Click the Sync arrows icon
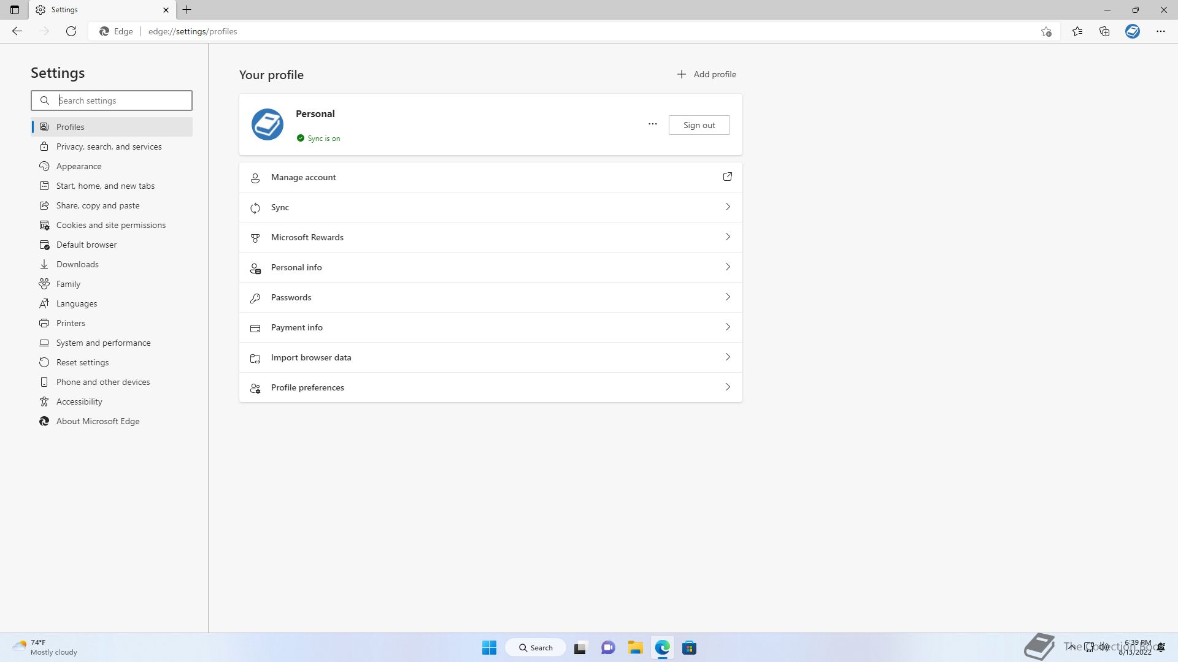 tap(255, 208)
